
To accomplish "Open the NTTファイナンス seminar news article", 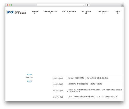I will pos(87,78).
